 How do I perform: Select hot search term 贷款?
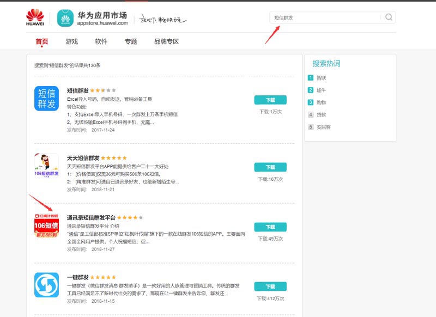(321, 115)
